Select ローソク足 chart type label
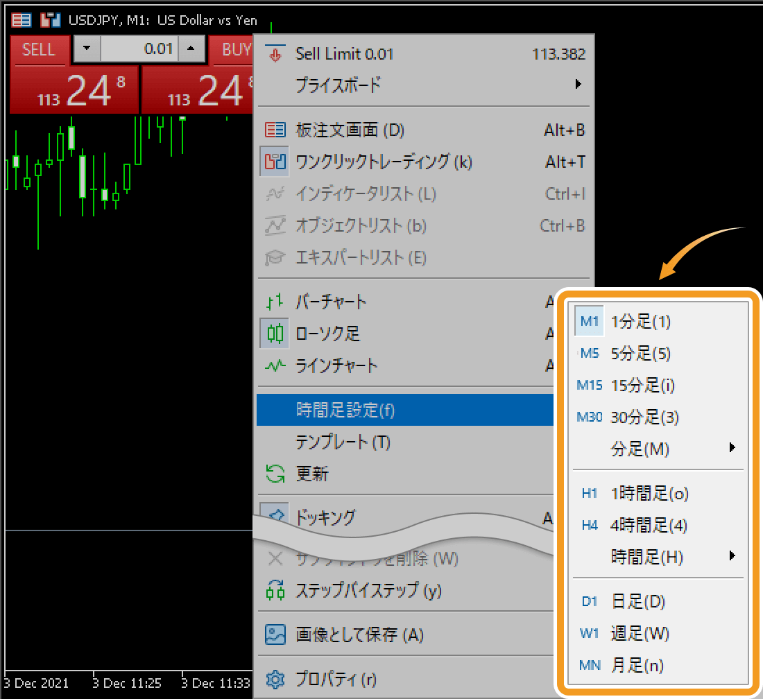Viewport: 763px width, 699px height. (327, 334)
